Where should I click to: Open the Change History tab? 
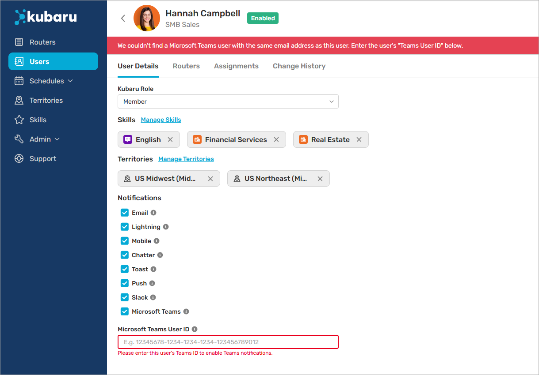coord(299,66)
